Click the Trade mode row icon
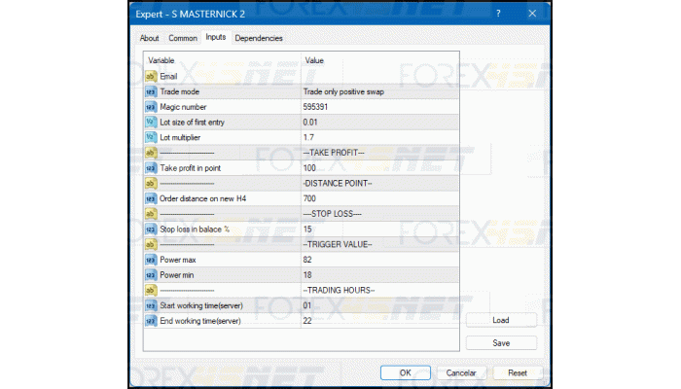The height and width of the screenshot is (389, 681). [x=151, y=90]
